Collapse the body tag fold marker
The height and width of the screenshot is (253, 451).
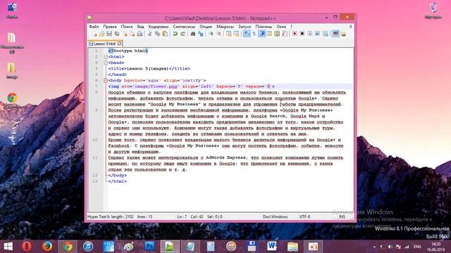(106, 81)
